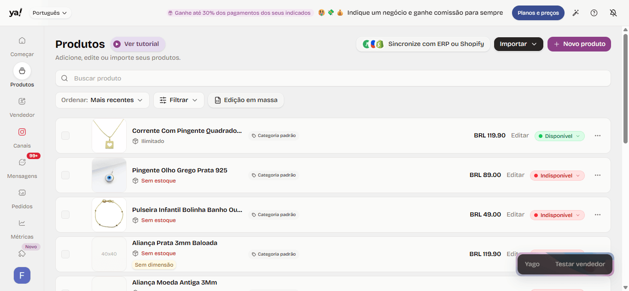Screen dimensions: 629x291
Task: Click Aliança Prata 3mm Baloada title
Action: click(175, 243)
